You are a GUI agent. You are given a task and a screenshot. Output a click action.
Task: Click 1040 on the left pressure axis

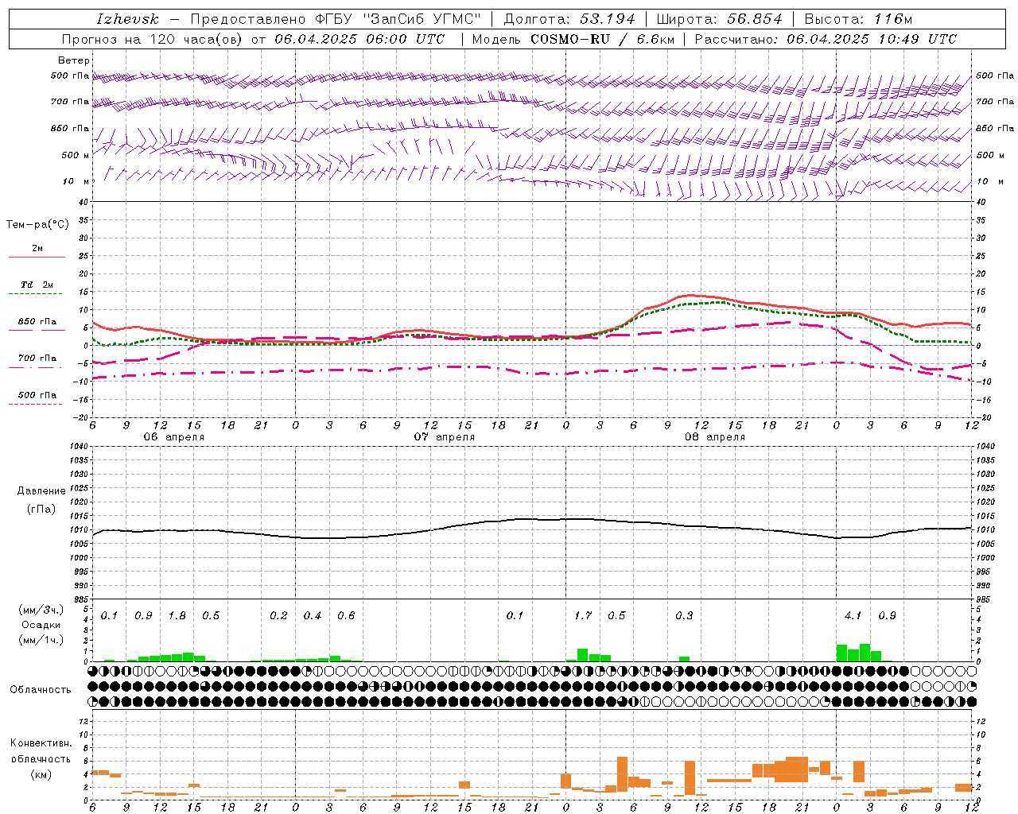[78, 446]
